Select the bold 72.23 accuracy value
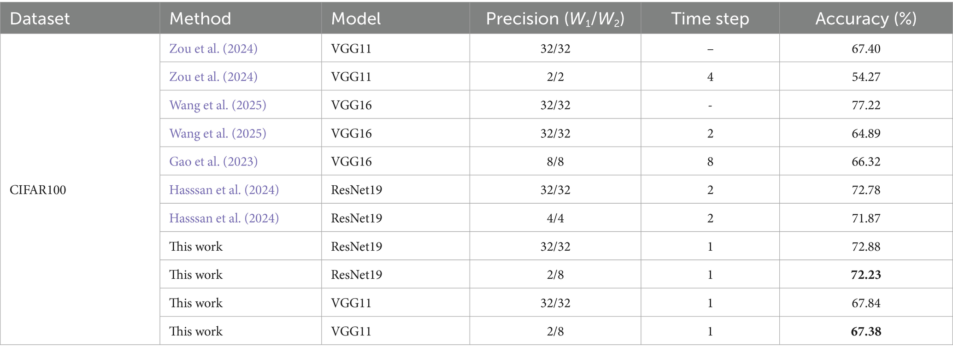Viewport: 953px width, 353px height. click(x=865, y=275)
